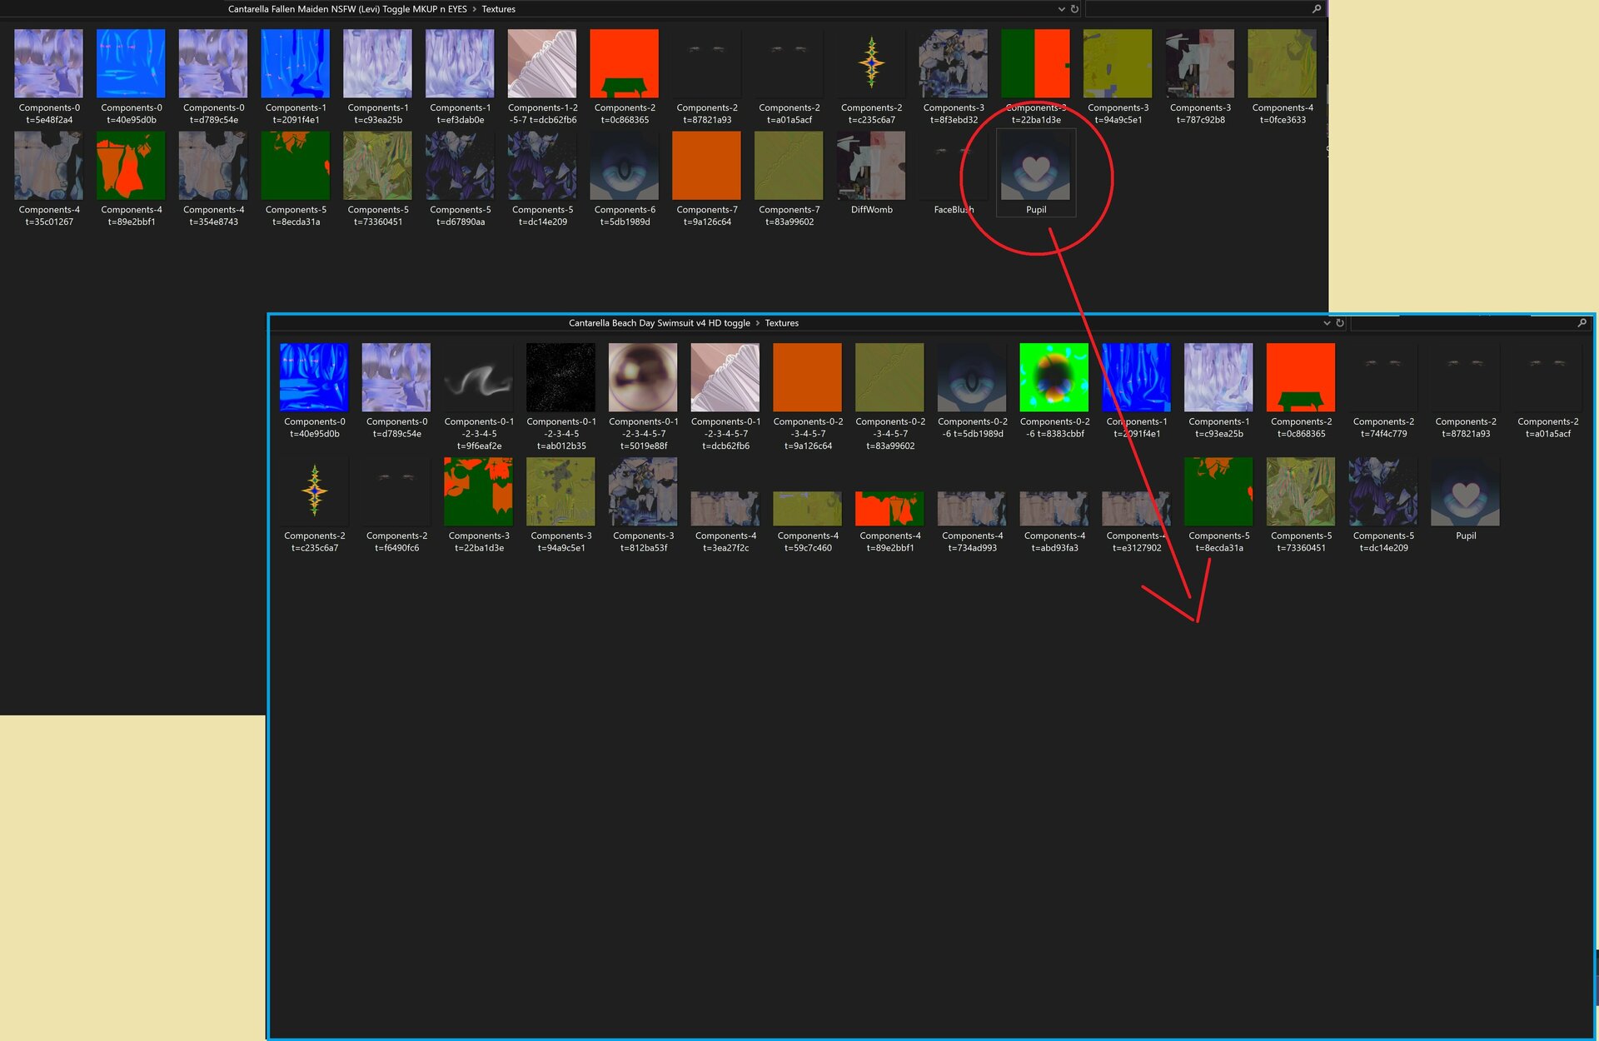Viewport: 1599px width, 1041px height.
Task: Expand breadcrumb chevron before Textures in Fallen Maiden window
Action: [475, 9]
